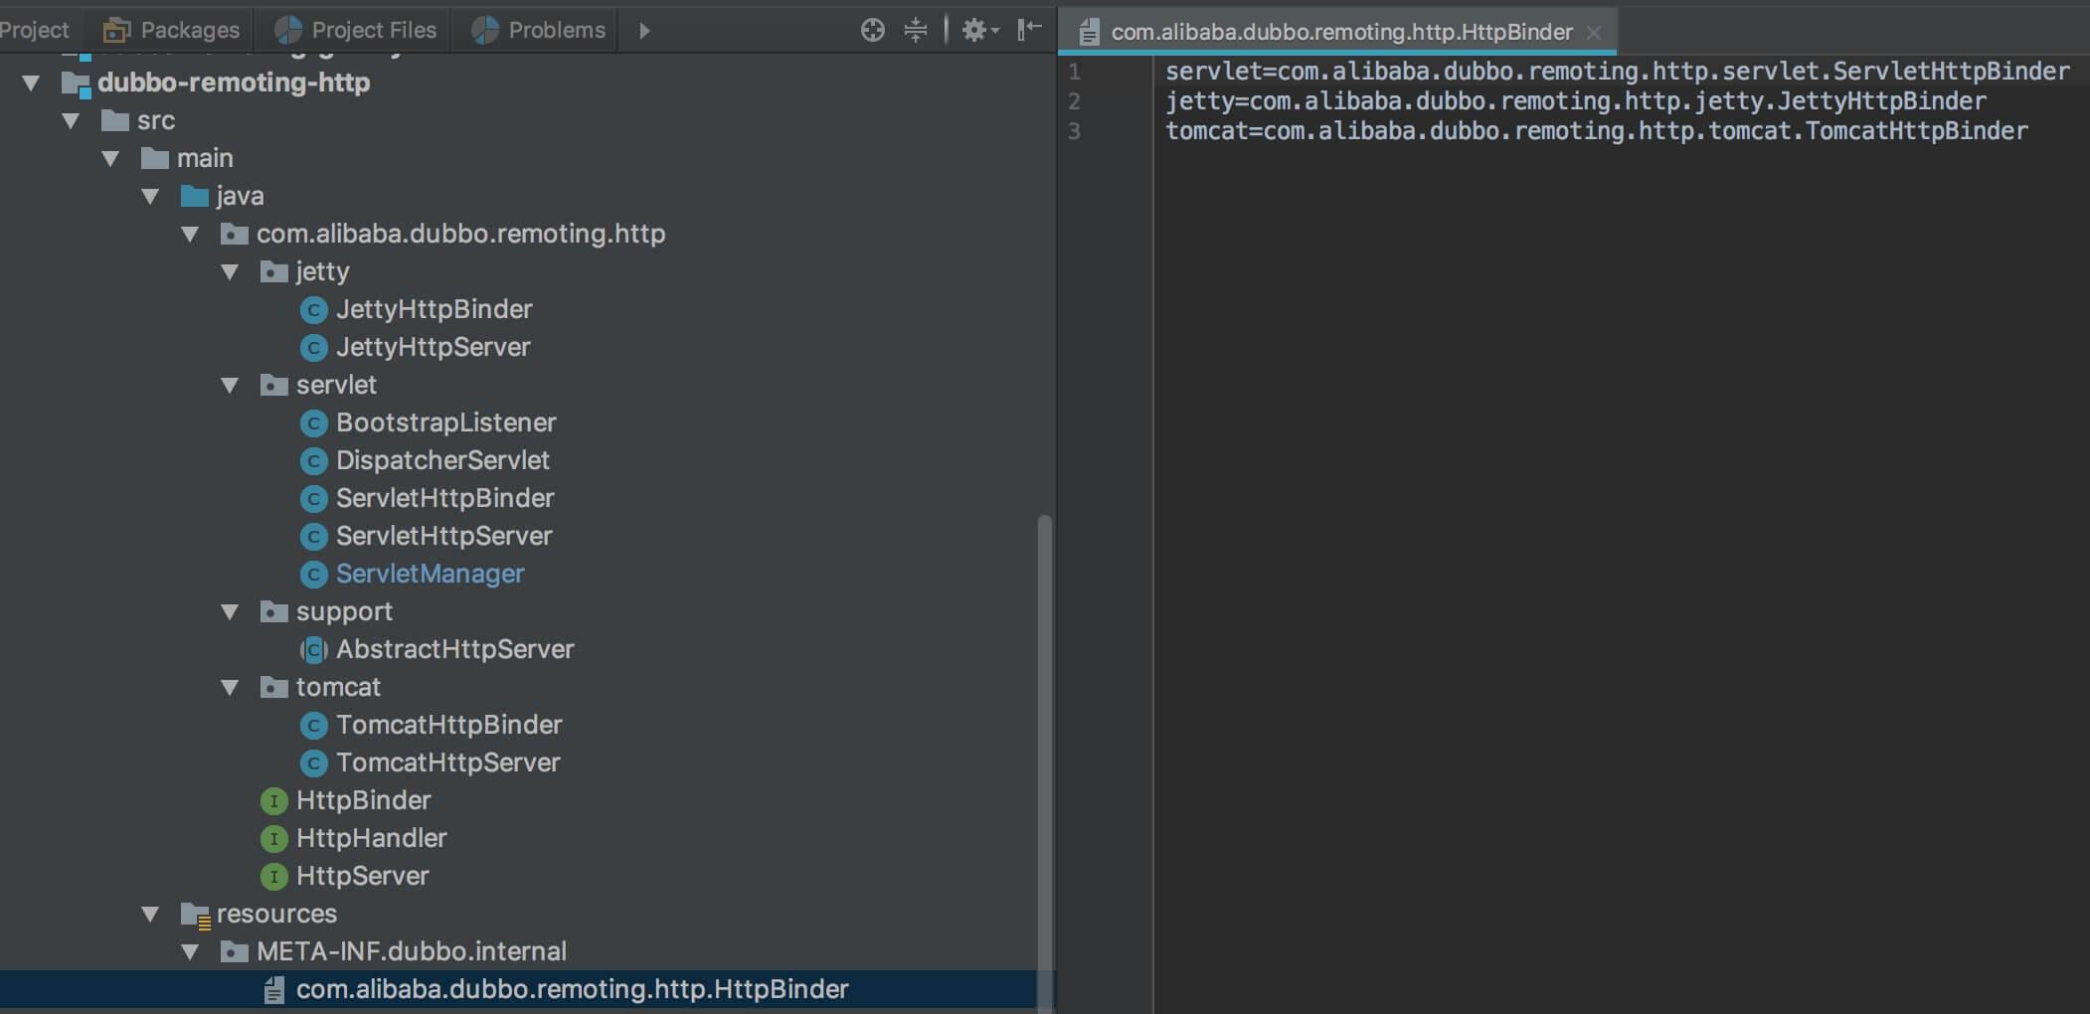Screen dimensions: 2090x1014
Task: Collapse the dubbo-remoting-http module
Action: coord(31,83)
